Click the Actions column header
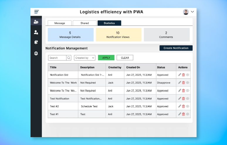 pos(183,67)
